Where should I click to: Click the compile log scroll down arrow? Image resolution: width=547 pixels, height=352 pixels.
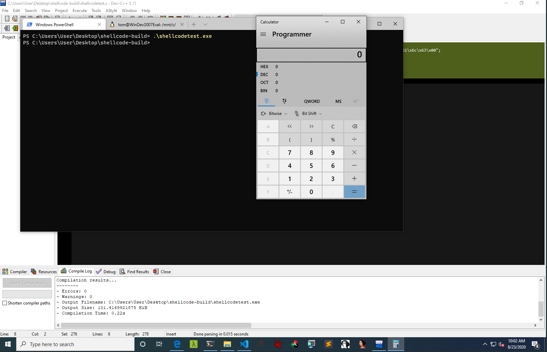coord(541,320)
